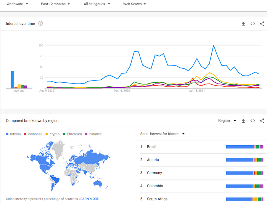Open the Web Search type dropdown
This screenshot has width=267, height=204.
tap(134, 4)
